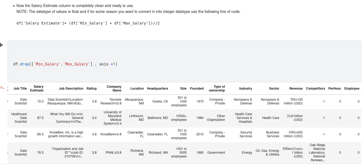Click the Healthcare Data Scientist job title cell
The width and height of the screenshot is (362, 165).
point(19,118)
